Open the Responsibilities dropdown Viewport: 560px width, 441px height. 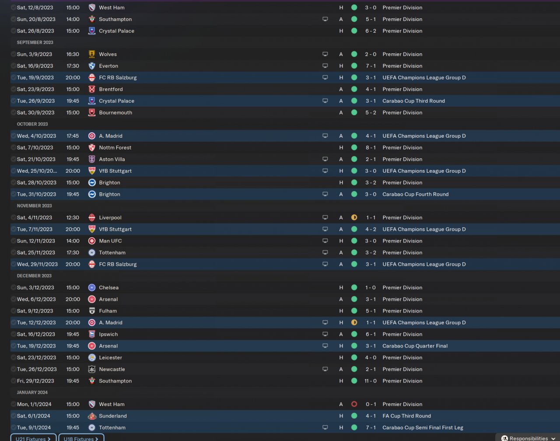(x=528, y=438)
